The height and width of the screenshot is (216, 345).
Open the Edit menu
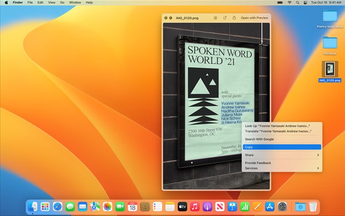click(x=40, y=3)
